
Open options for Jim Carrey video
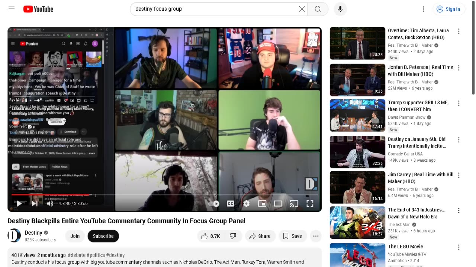pyautogui.click(x=459, y=175)
